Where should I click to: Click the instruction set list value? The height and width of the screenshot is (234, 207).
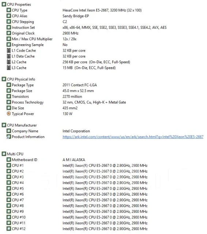point(114,27)
